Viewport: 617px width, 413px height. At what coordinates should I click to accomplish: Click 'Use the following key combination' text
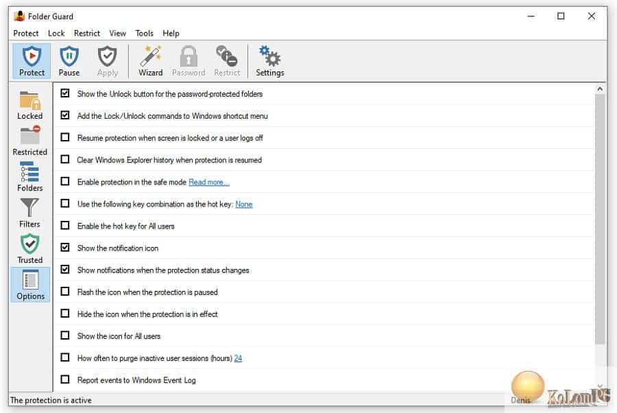coord(155,204)
